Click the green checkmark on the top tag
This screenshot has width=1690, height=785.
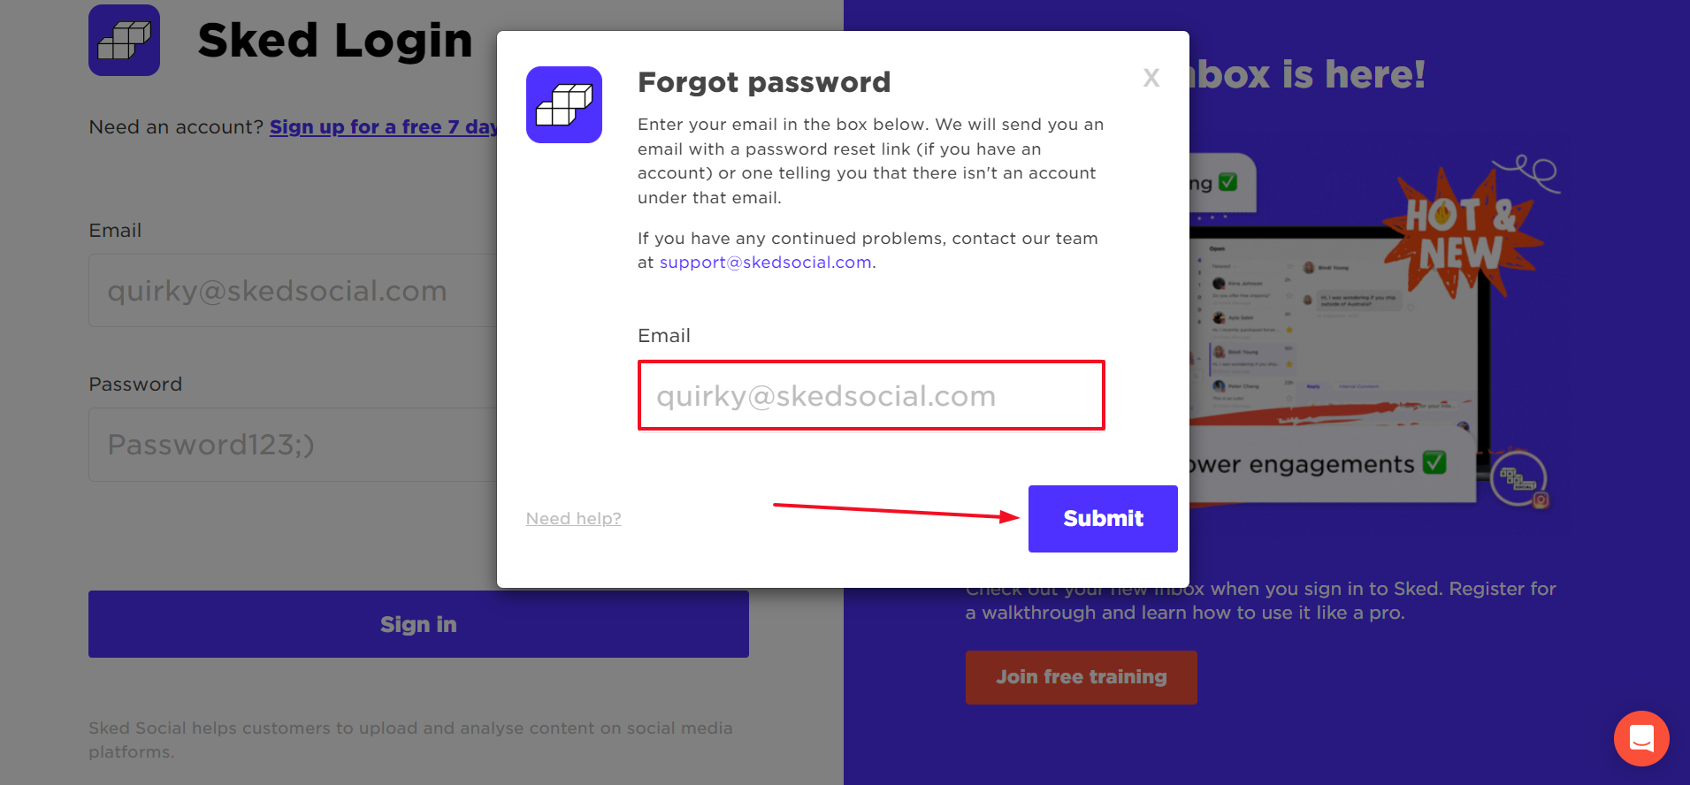(x=1227, y=182)
